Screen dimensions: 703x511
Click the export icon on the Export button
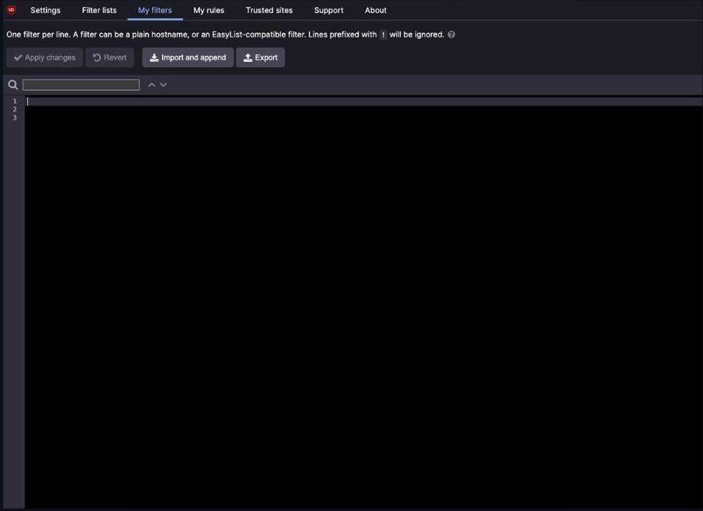247,57
